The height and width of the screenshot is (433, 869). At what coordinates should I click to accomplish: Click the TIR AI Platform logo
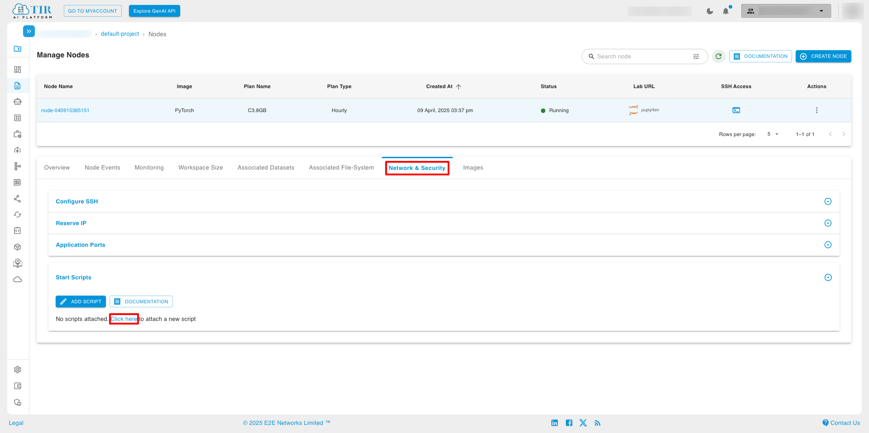point(32,11)
